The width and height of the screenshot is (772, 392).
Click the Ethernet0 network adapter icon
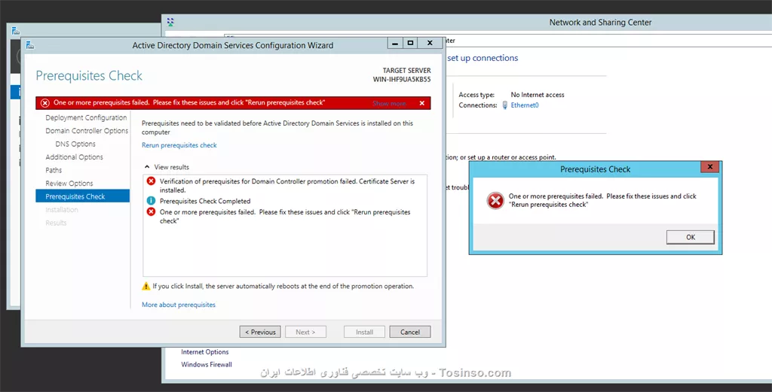coord(504,105)
